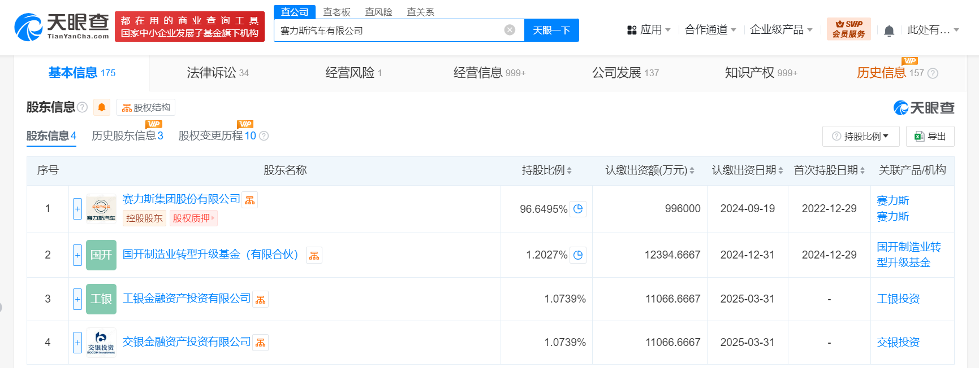979x368 pixels.
Task: Expand row 1 赛力斯集团 details
Action: pos(77,209)
